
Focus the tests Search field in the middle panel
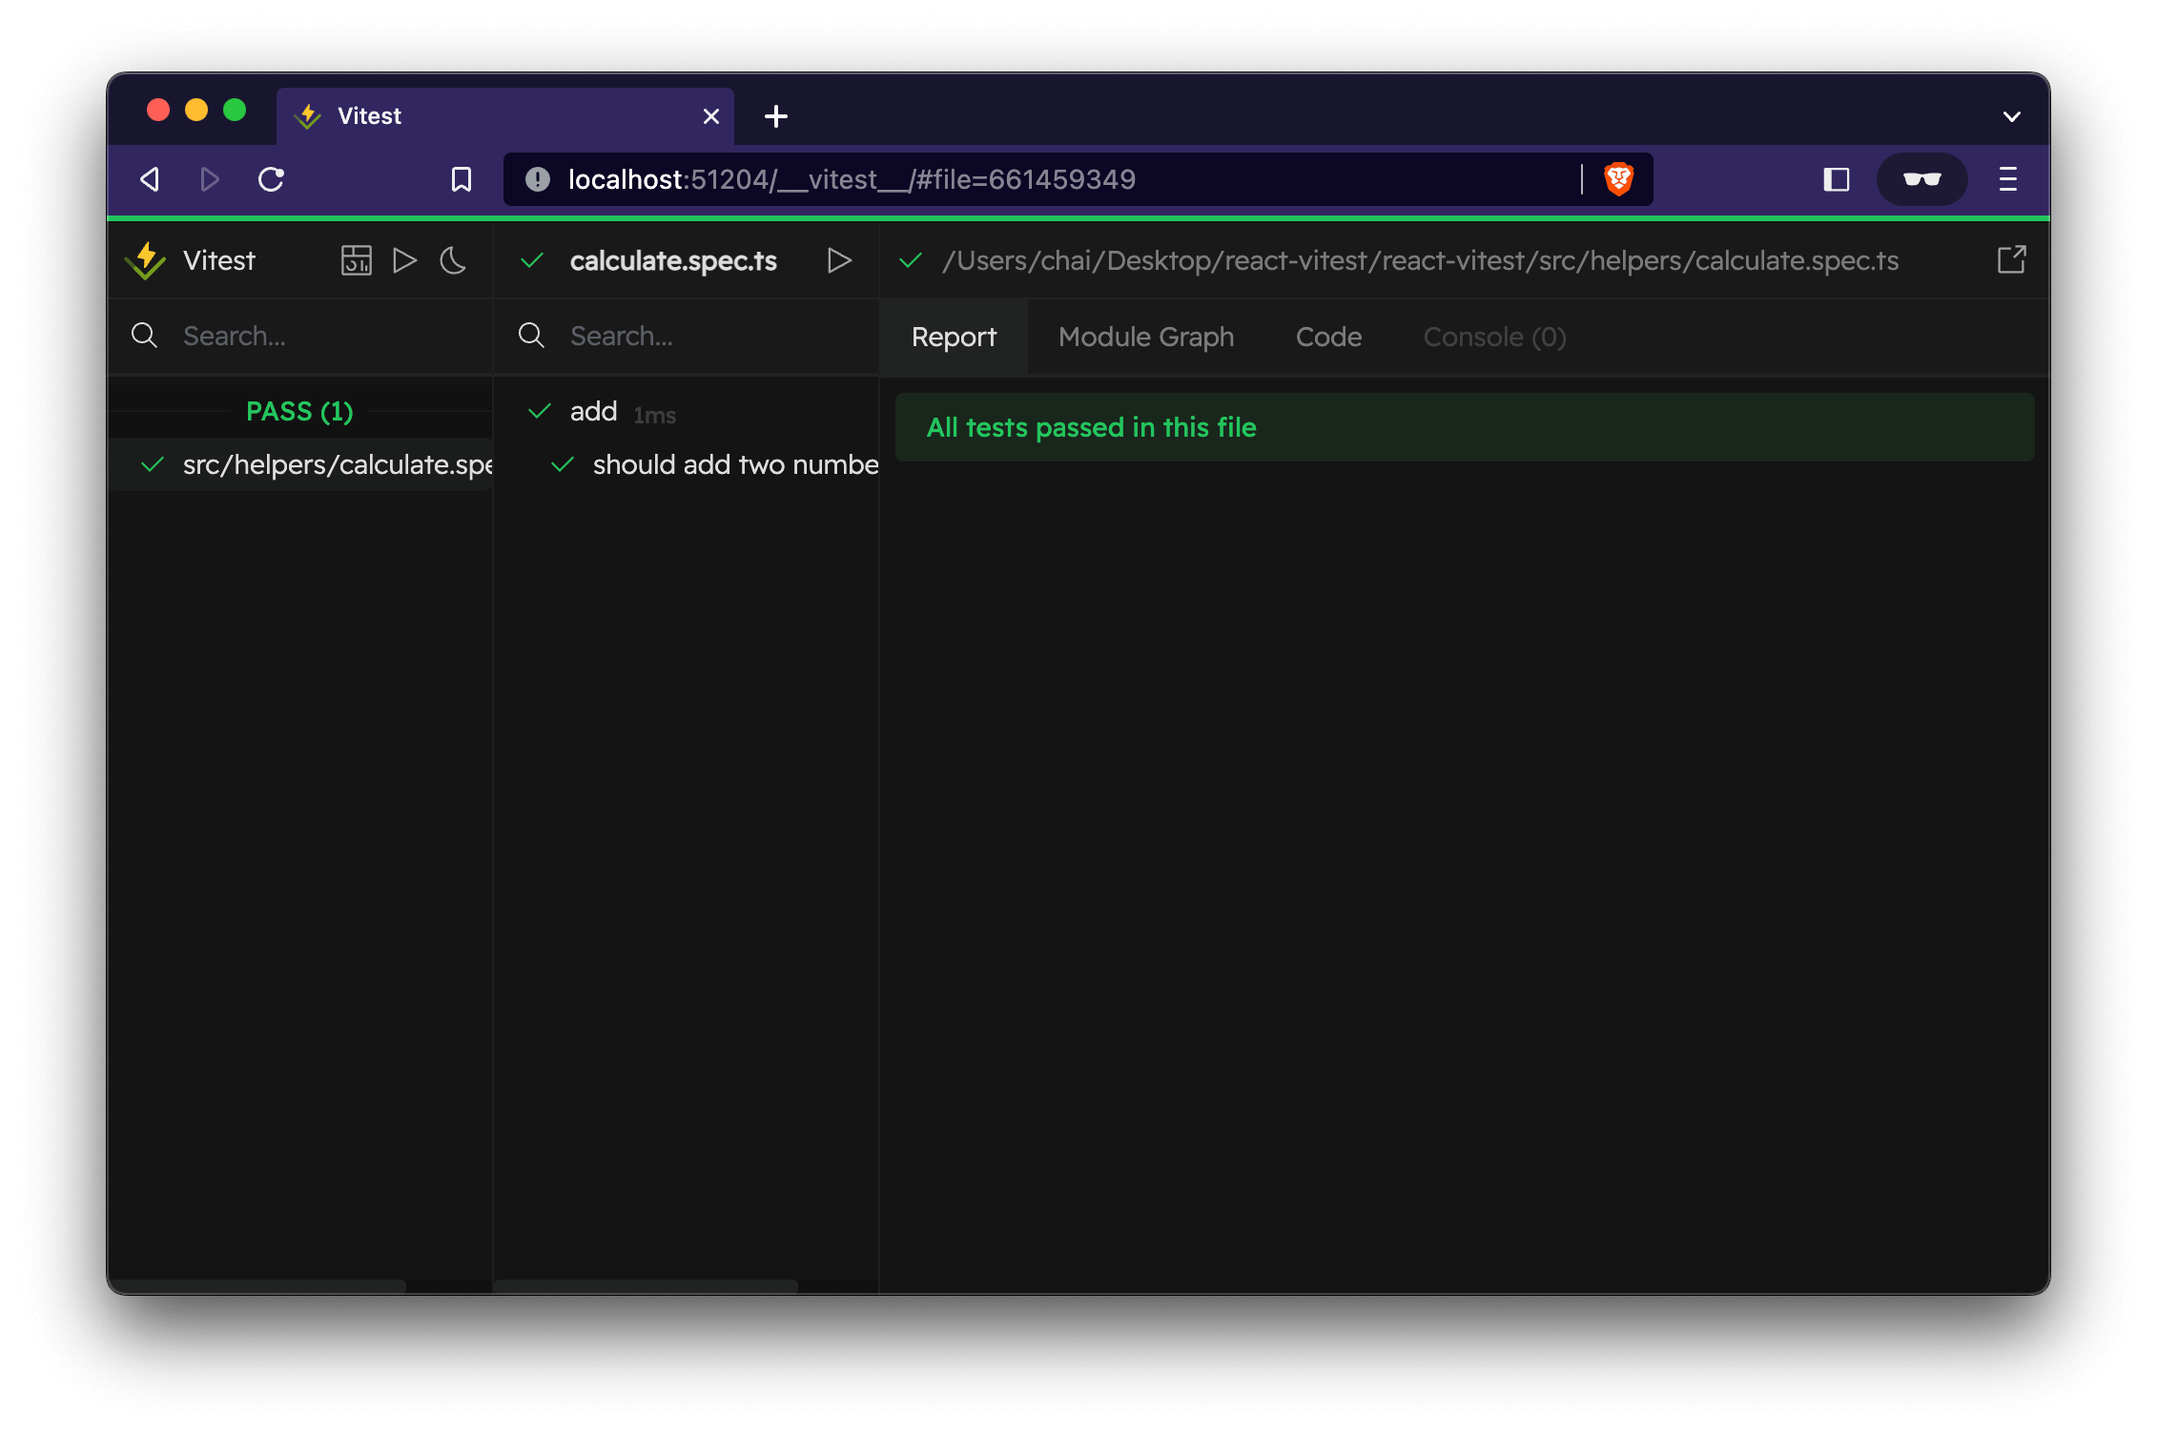(x=715, y=336)
